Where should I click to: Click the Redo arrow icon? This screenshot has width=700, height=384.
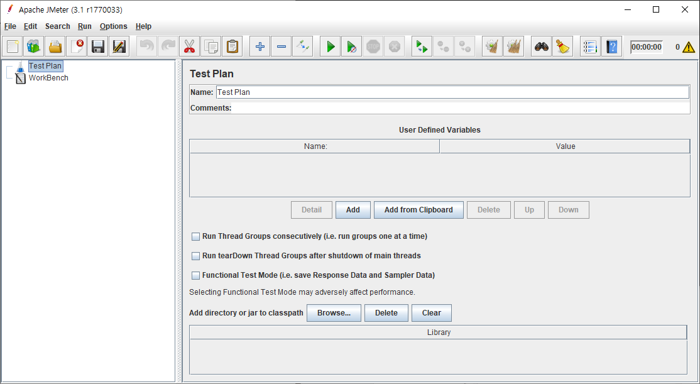pos(168,47)
